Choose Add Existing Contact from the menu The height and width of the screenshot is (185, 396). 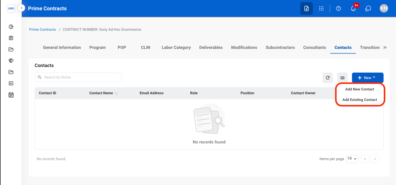360,100
